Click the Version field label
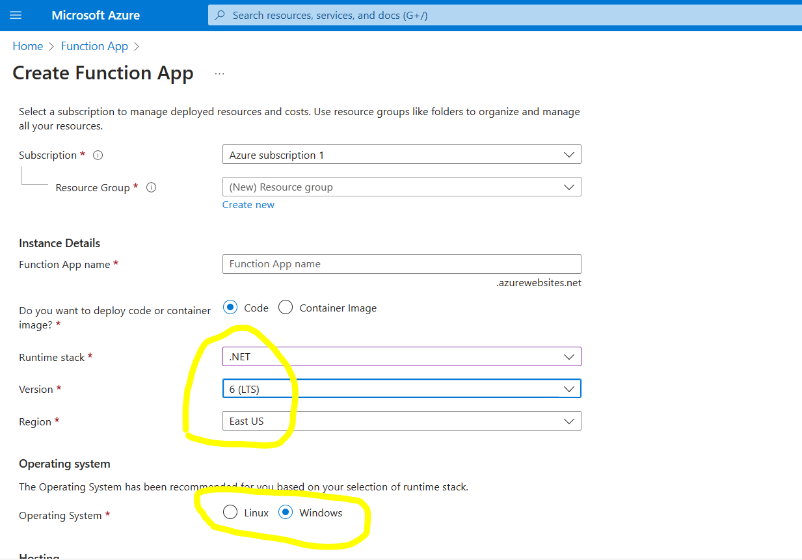Screen dimensions: 802x560 point(36,389)
